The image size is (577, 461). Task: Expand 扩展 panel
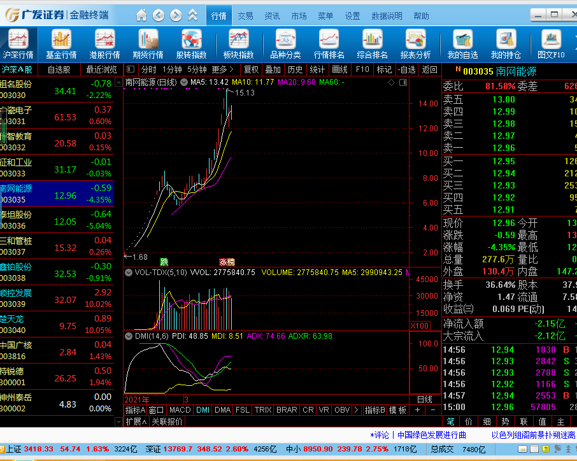pyautogui.click(x=136, y=422)
